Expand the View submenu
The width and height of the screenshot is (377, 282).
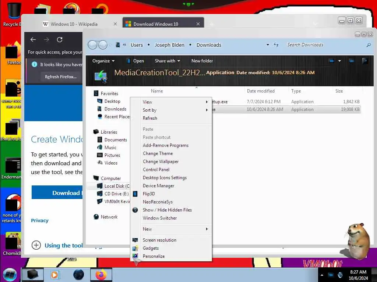(176, 102)
